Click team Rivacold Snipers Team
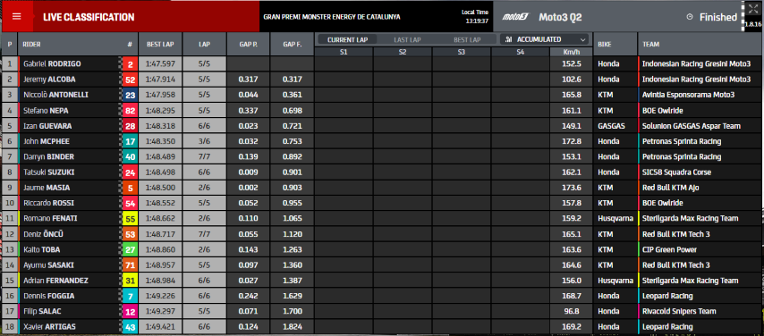This screenshot has width=764, height=336. (678, 312)
